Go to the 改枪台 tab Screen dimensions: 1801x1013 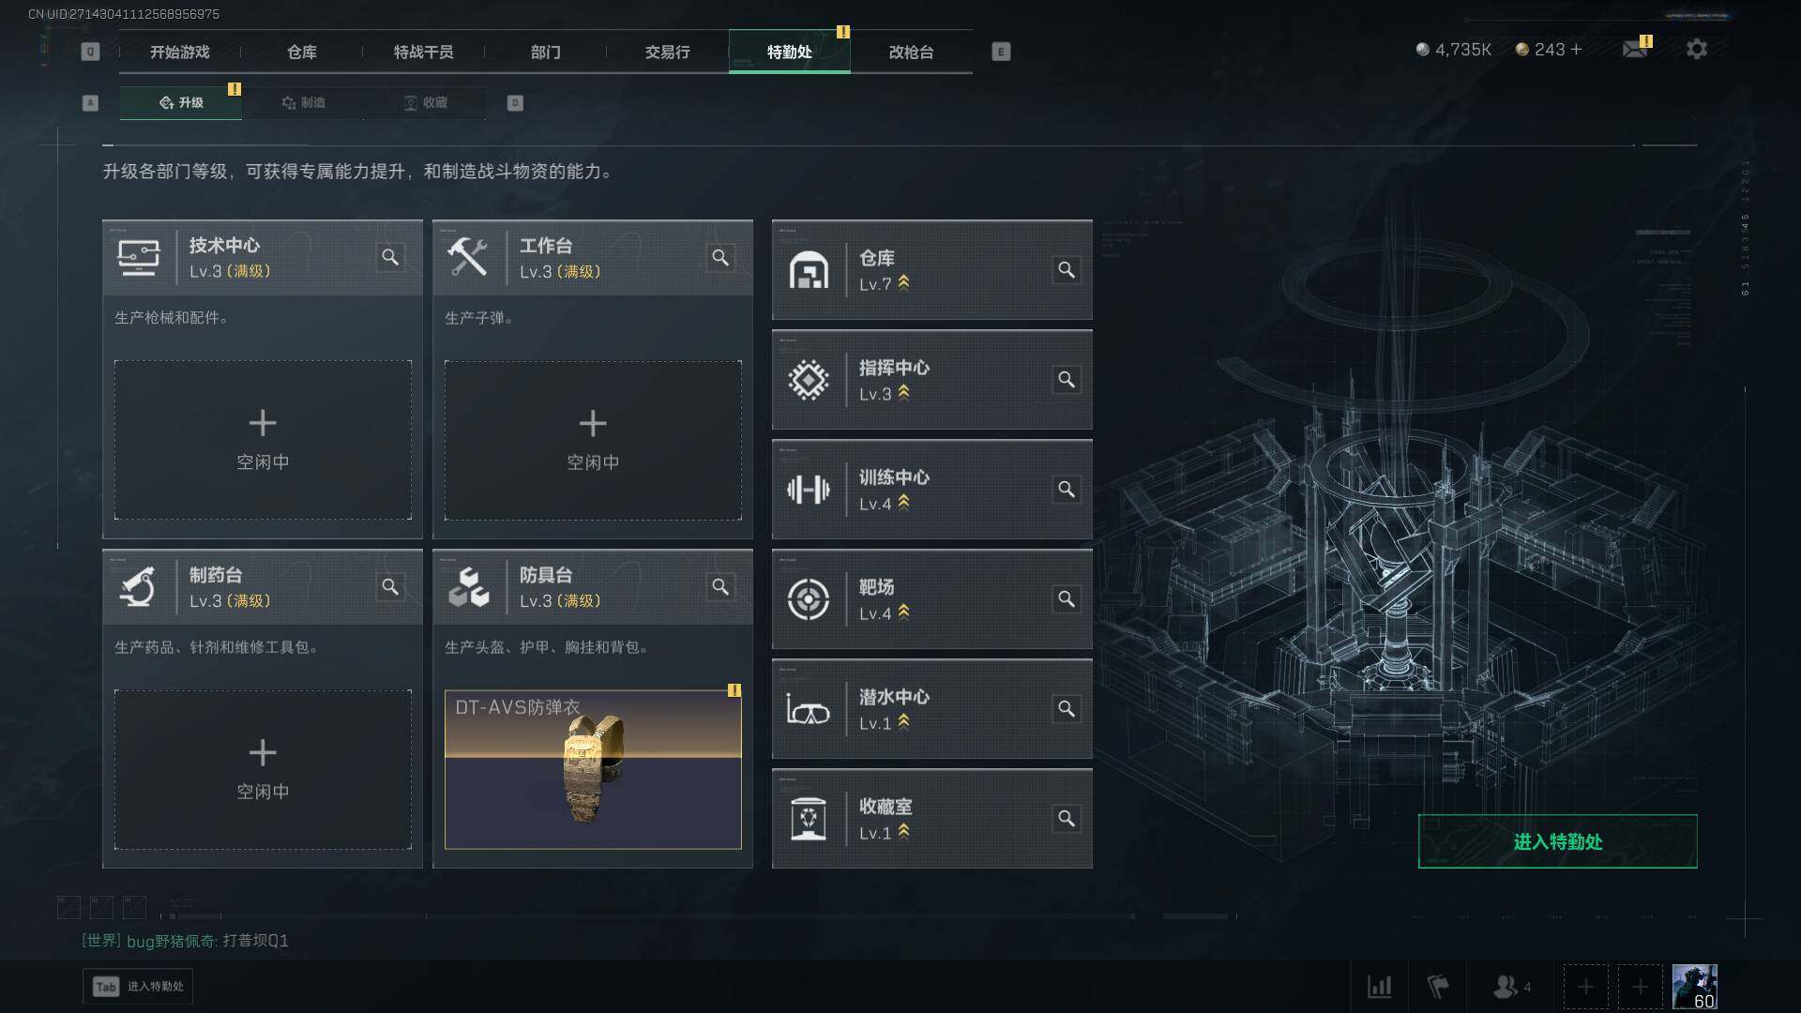coord(912,52)
